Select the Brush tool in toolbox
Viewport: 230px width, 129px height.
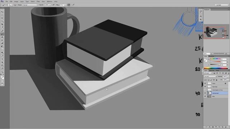coord(2,34)
